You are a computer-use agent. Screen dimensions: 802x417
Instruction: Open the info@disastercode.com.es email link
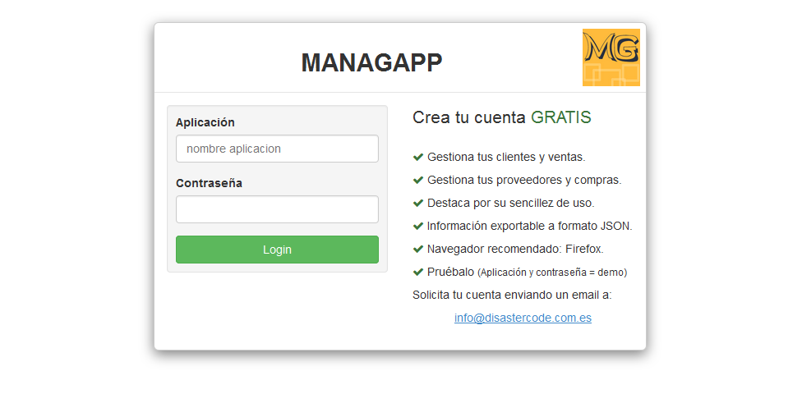[x=523, y=318]
